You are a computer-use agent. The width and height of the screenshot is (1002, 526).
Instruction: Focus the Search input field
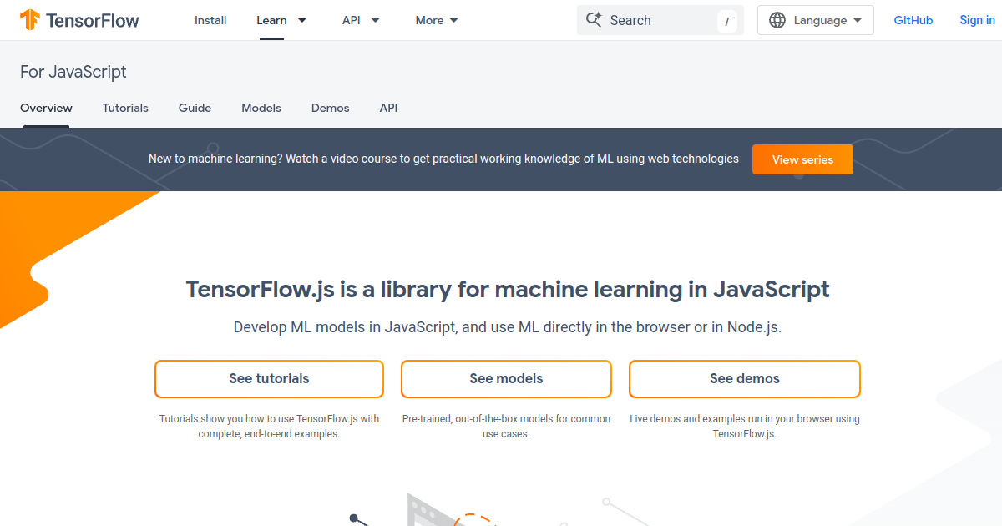click(660, 20)
